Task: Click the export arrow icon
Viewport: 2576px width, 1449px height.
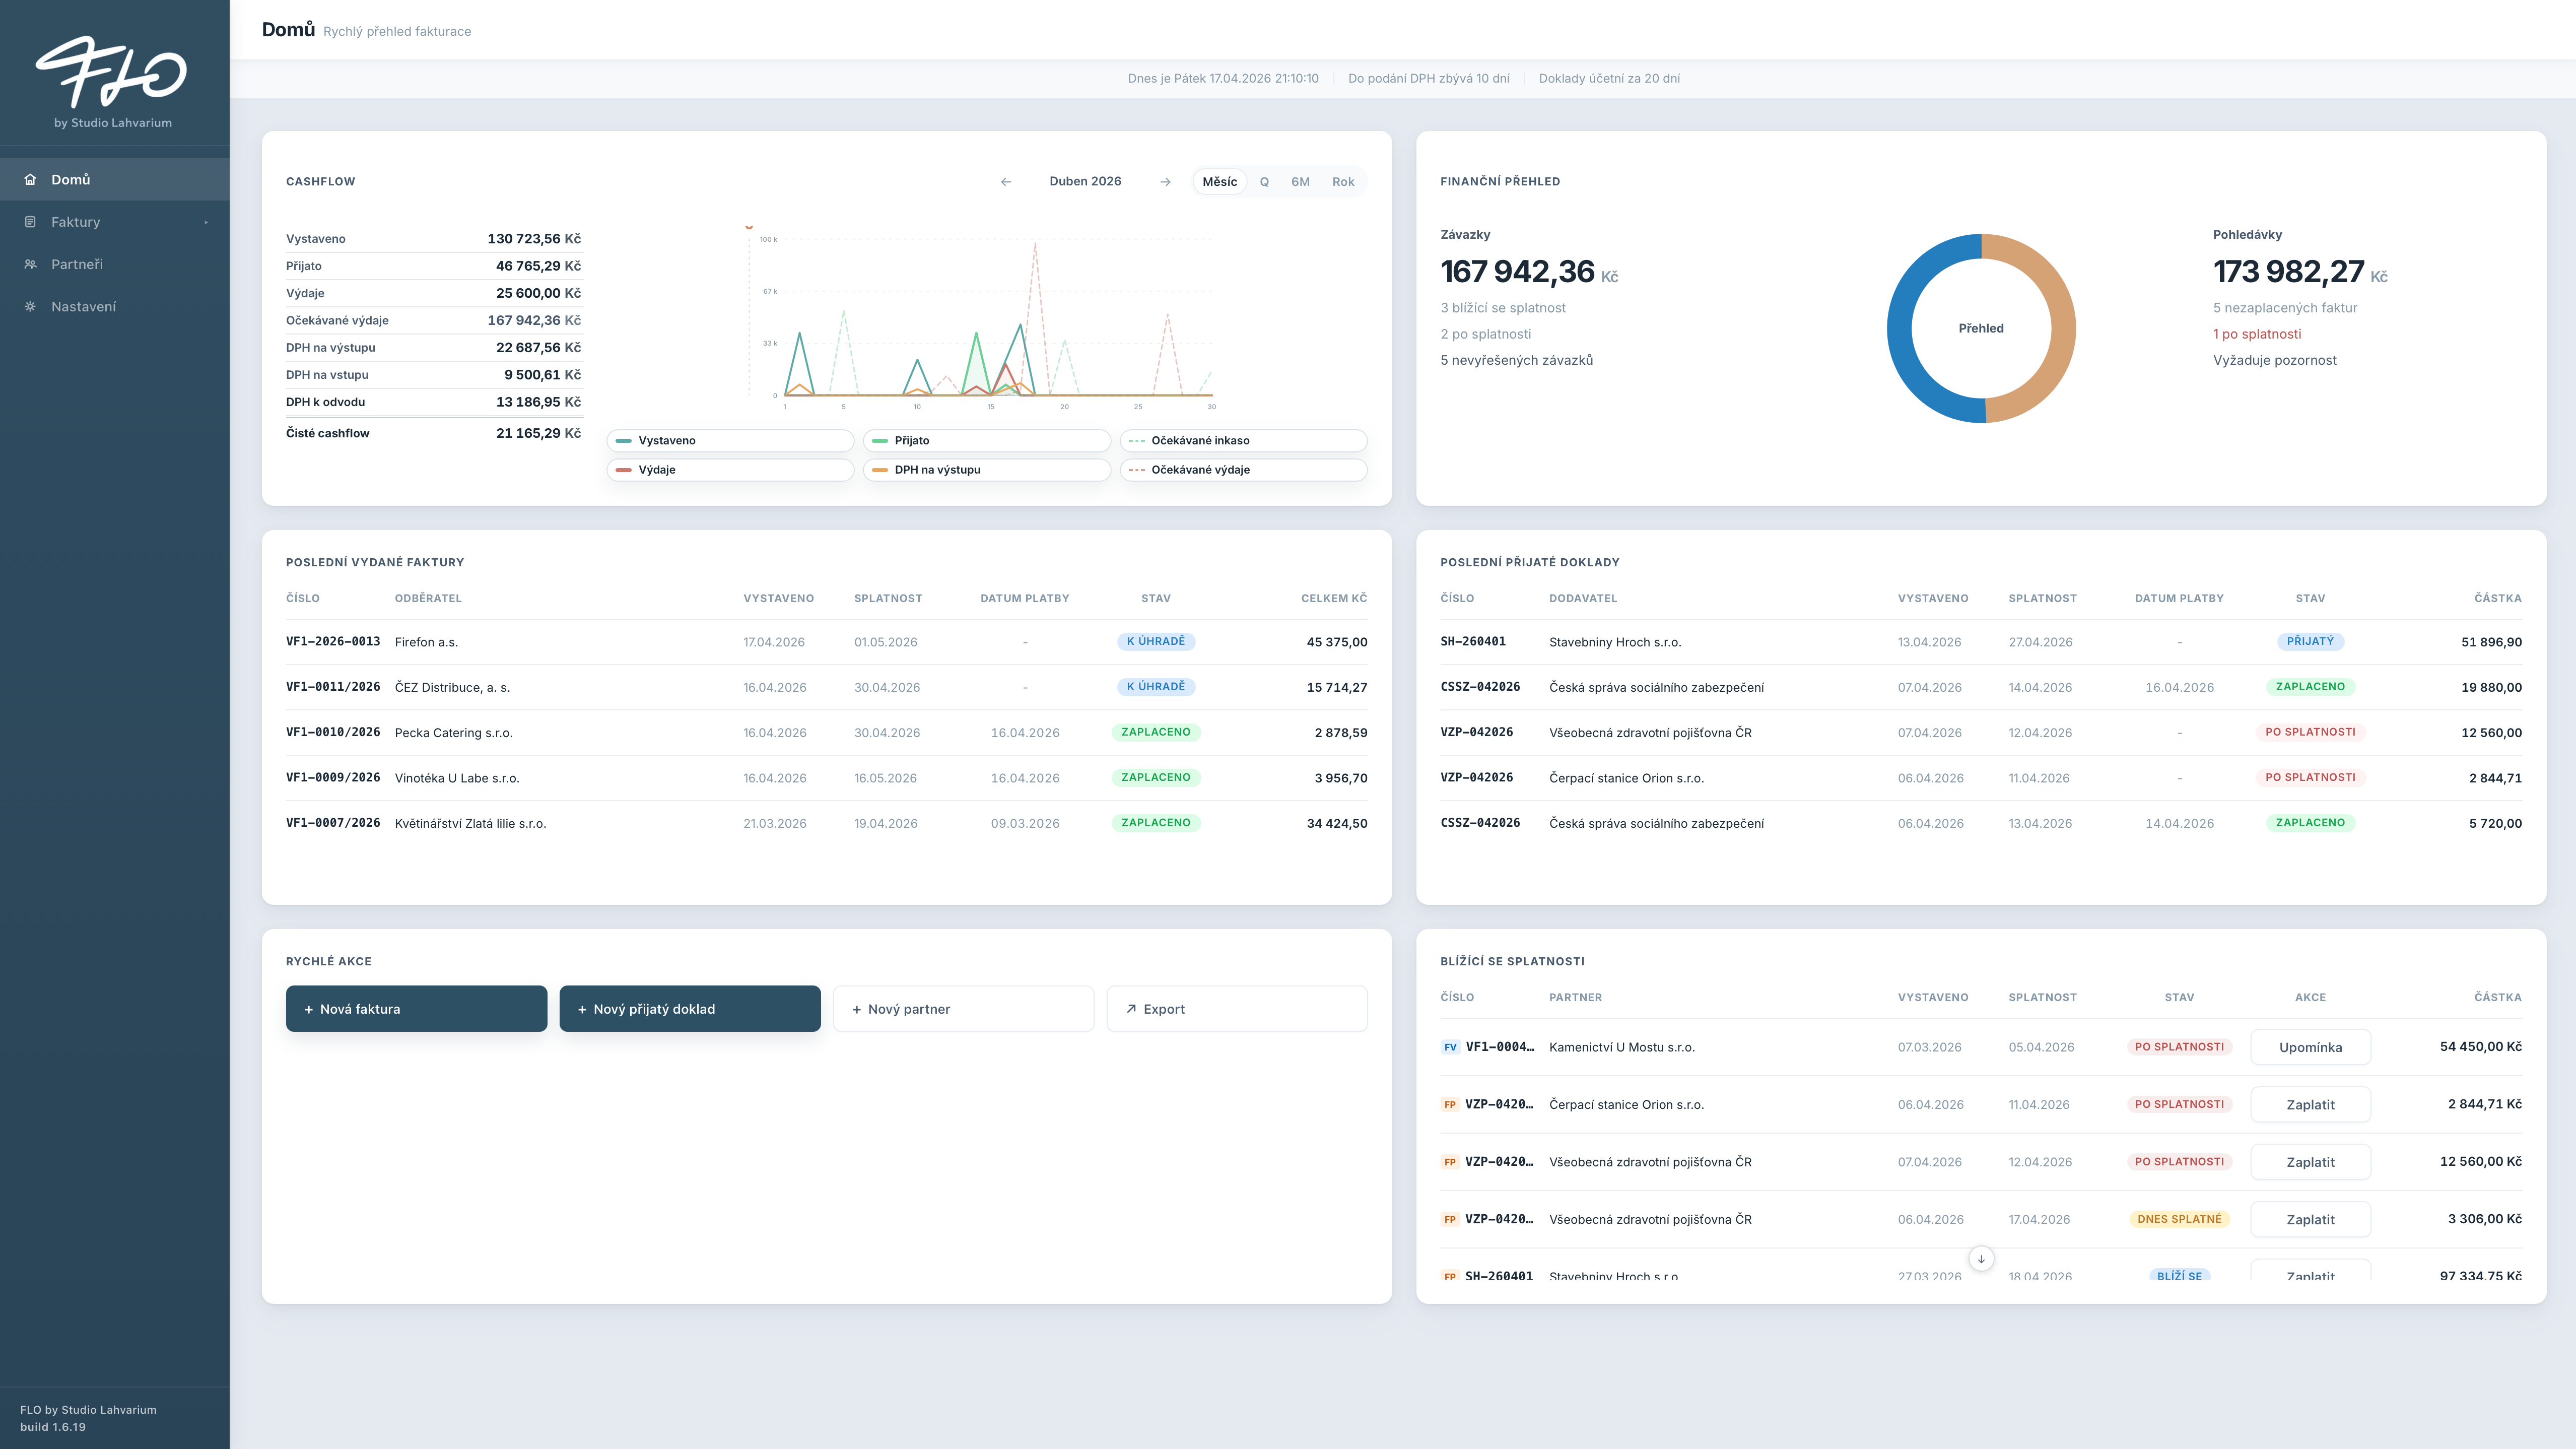Action: click(x=1131, y=1009)
